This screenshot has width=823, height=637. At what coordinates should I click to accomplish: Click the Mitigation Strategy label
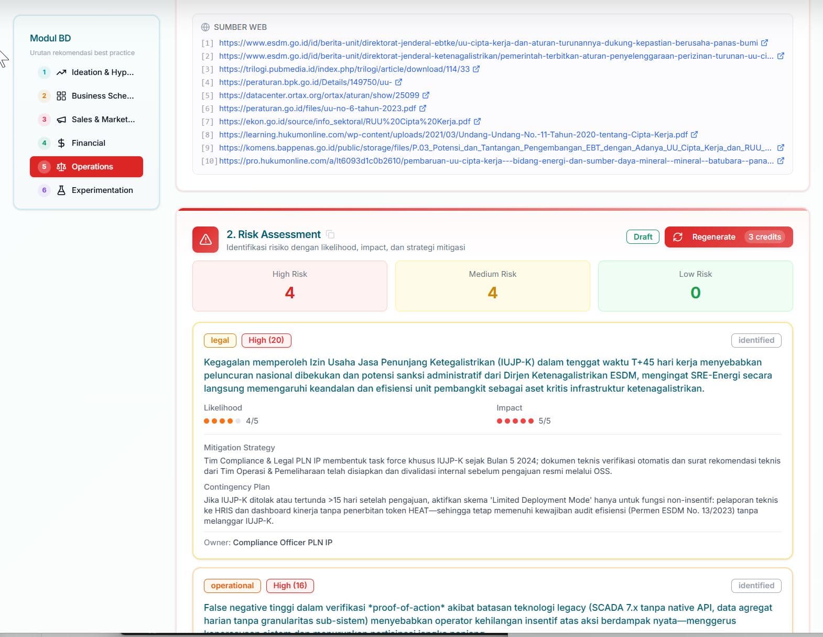[239, 448]
